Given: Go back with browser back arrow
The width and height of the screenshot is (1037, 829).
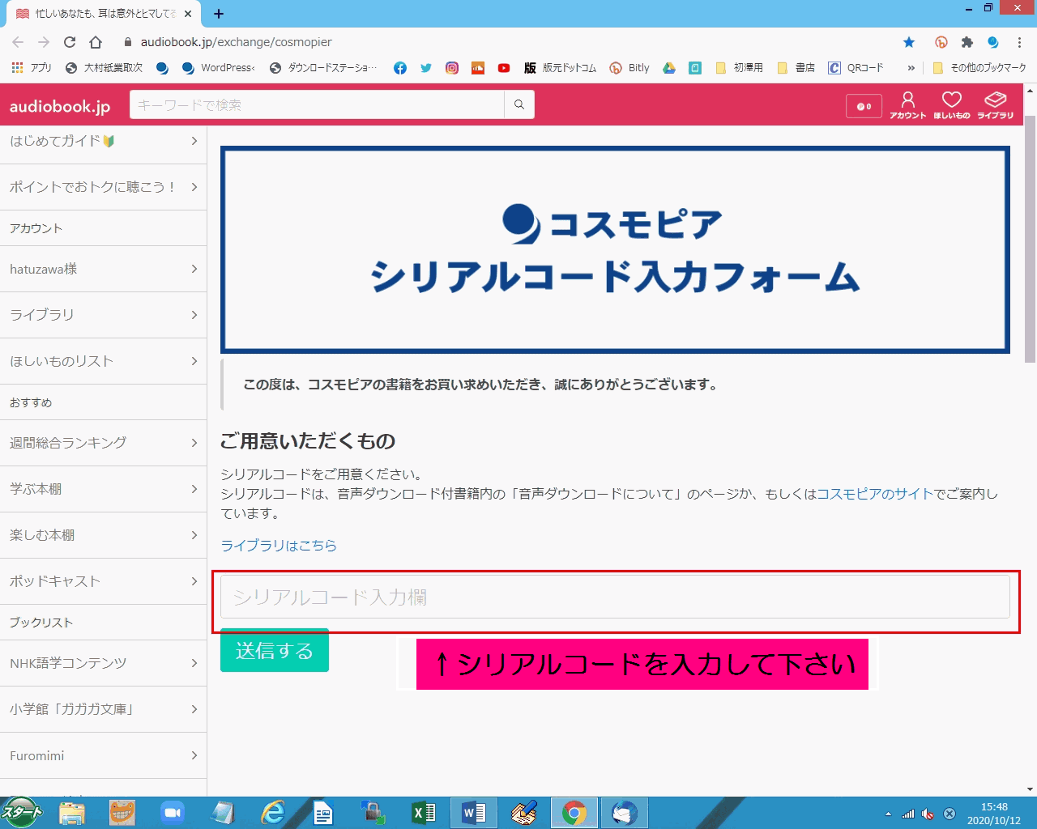Looking at the screenshot, I should pyautogui.click(x=18, y=42).
